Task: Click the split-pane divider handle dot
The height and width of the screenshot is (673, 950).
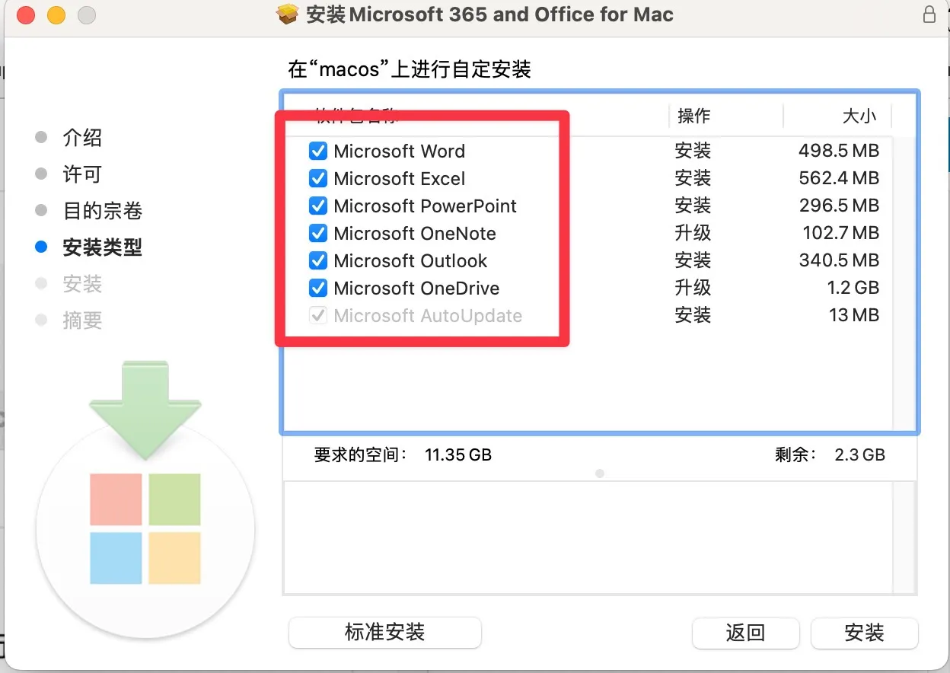Action: (600, 474)
